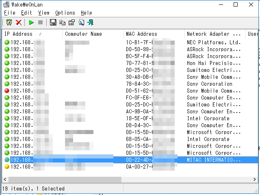
Task: Click the red X Delete Selected Items icon
Action: click(19, 22)
